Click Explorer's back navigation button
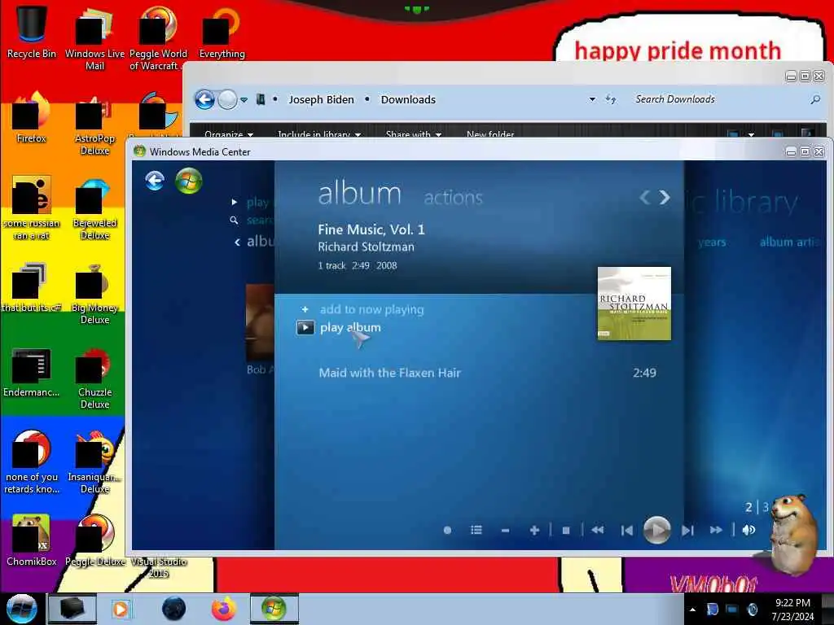This screenshot has height=625, width=834. 204,99
